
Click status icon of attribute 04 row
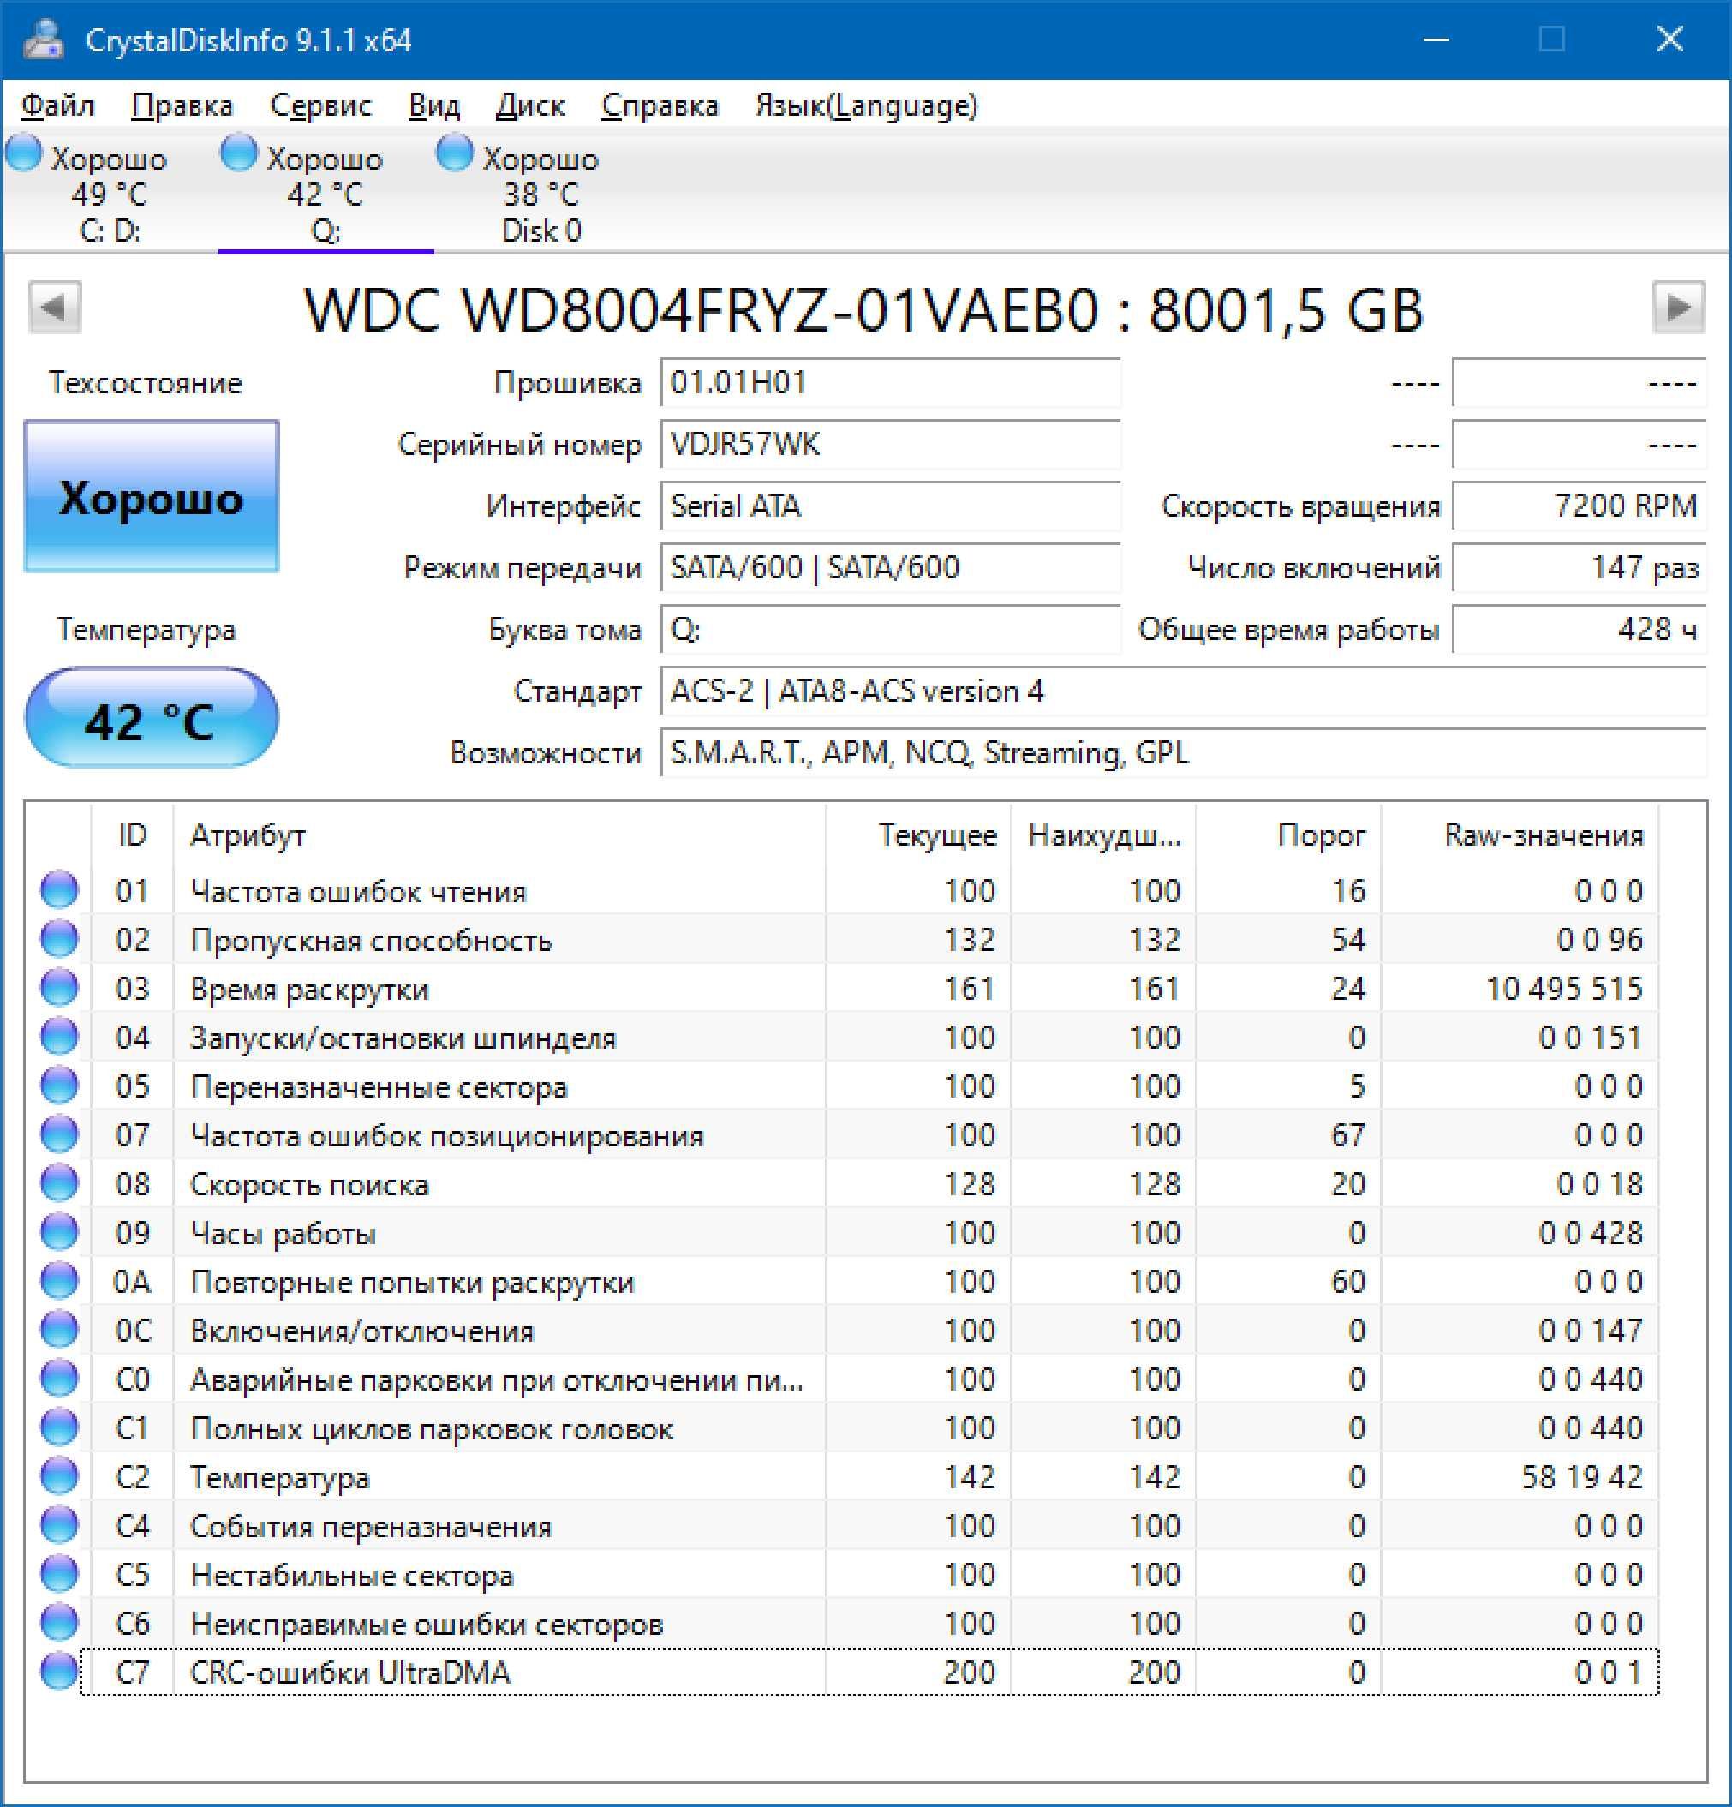[59, 1038]
